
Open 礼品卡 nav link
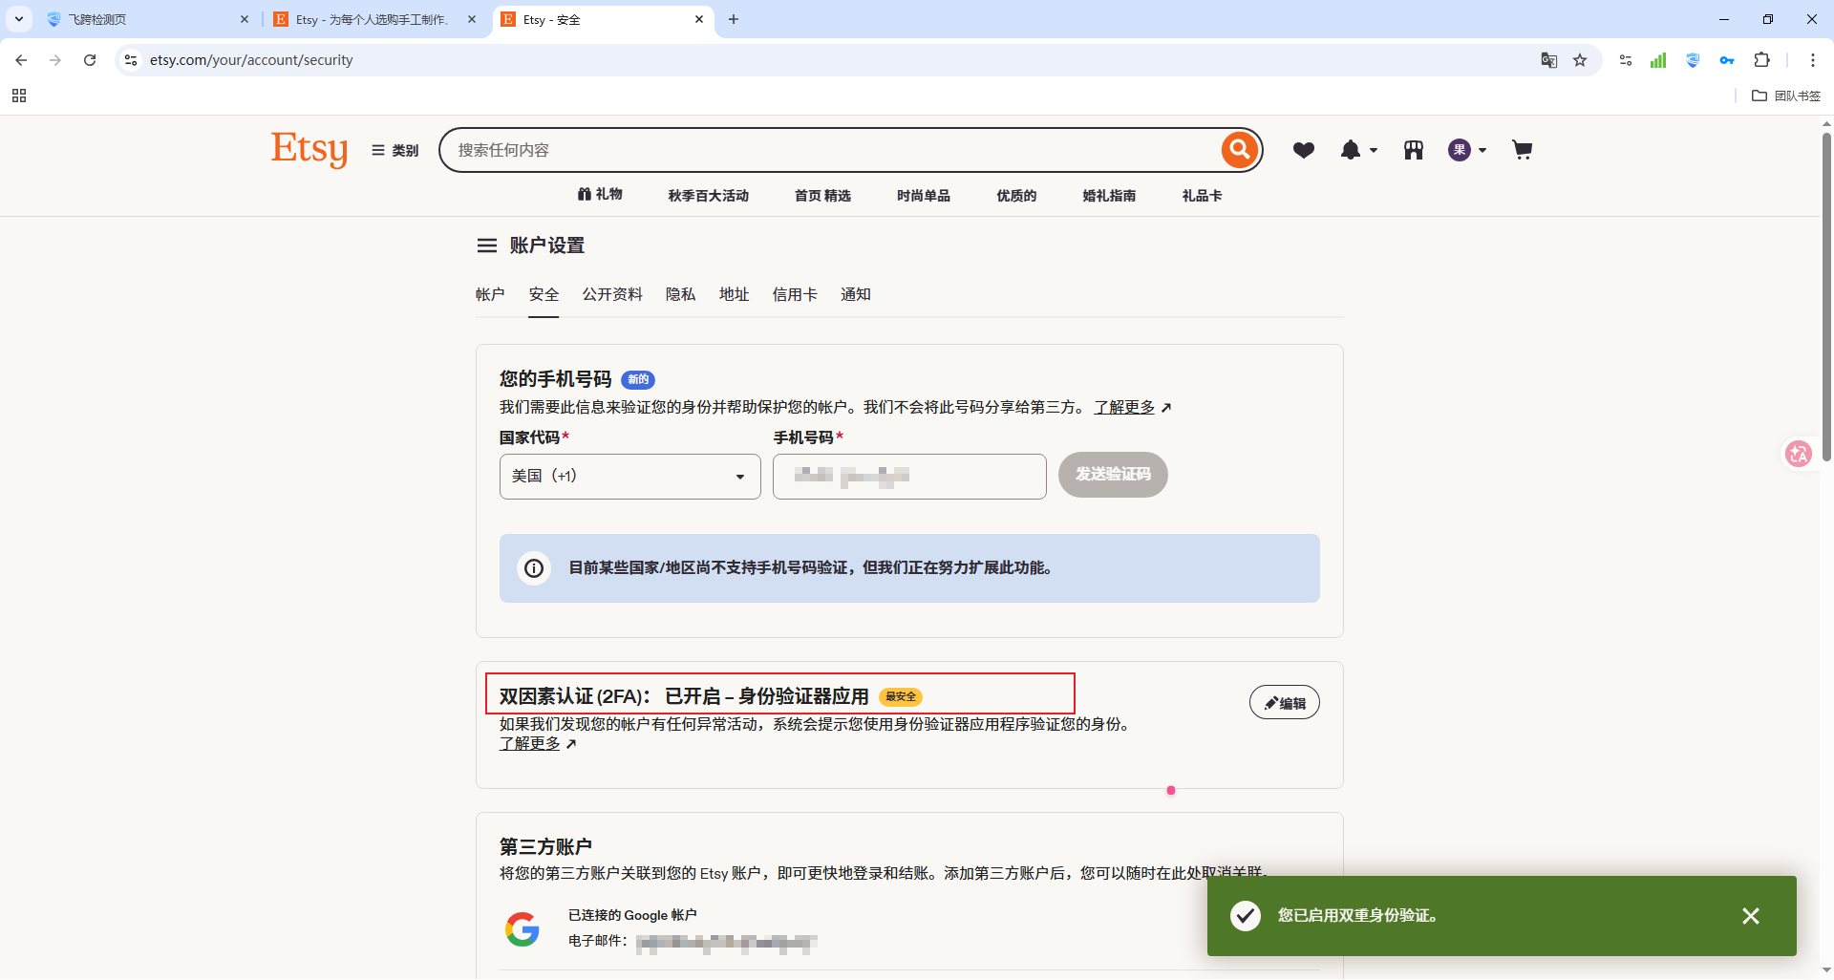click(x=1202, y=196)
